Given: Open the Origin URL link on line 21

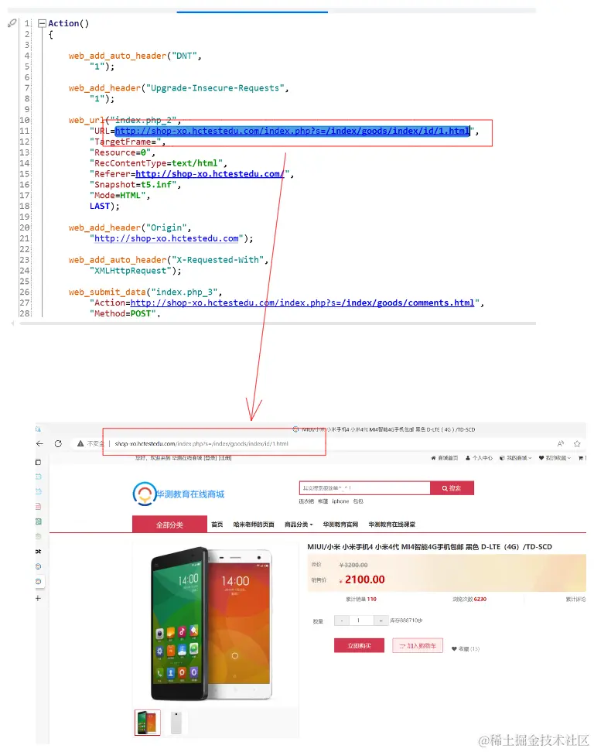Looking at the screenshot, I should click(x=166, y=238).
